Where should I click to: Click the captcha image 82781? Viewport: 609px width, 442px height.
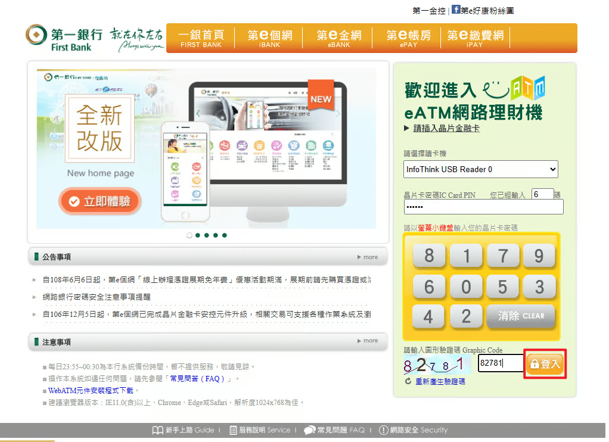click(x=437, y=365)
